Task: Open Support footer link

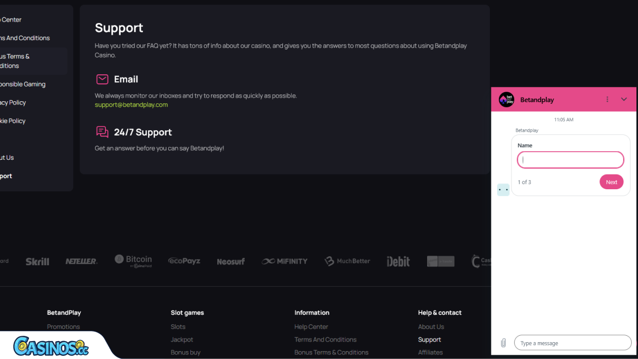Action: pos(430,339)
